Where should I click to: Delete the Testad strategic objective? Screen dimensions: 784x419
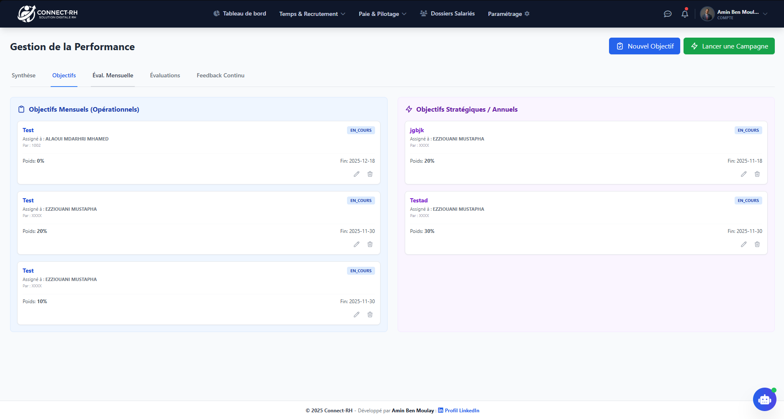(757, 244)
